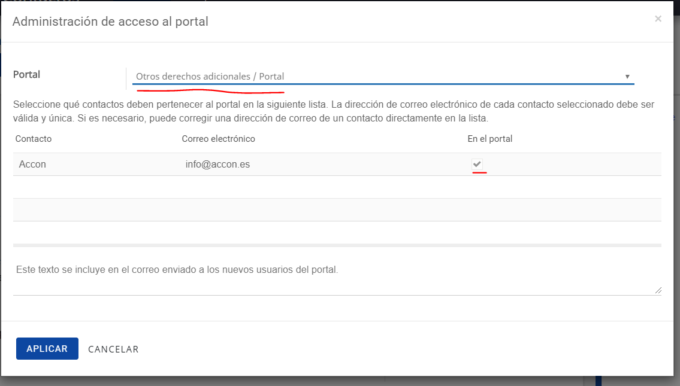
Task: Click the En el portal column header
Action: click(x=489, y=139)
